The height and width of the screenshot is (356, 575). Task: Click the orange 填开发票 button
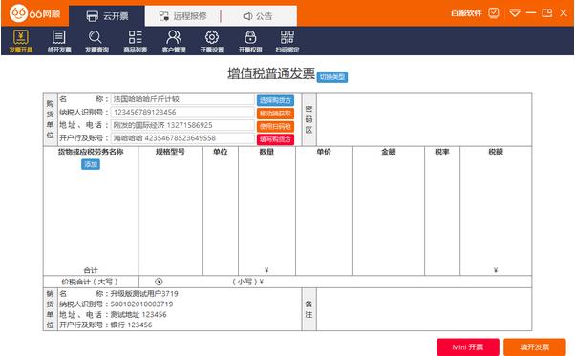coord(535,347)
